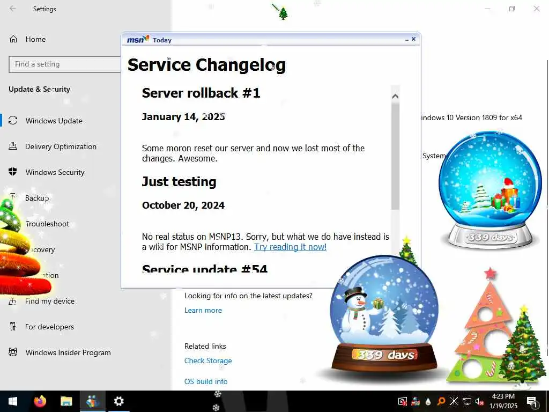Click the MSN logo in Today window
Screen dimensions: 549x412
click(x=138, y=40)
